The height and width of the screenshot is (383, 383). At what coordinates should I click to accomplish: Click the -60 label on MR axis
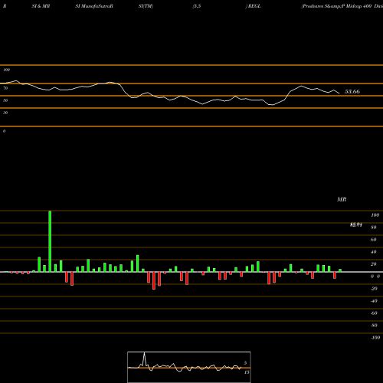(x=374, y=313)
